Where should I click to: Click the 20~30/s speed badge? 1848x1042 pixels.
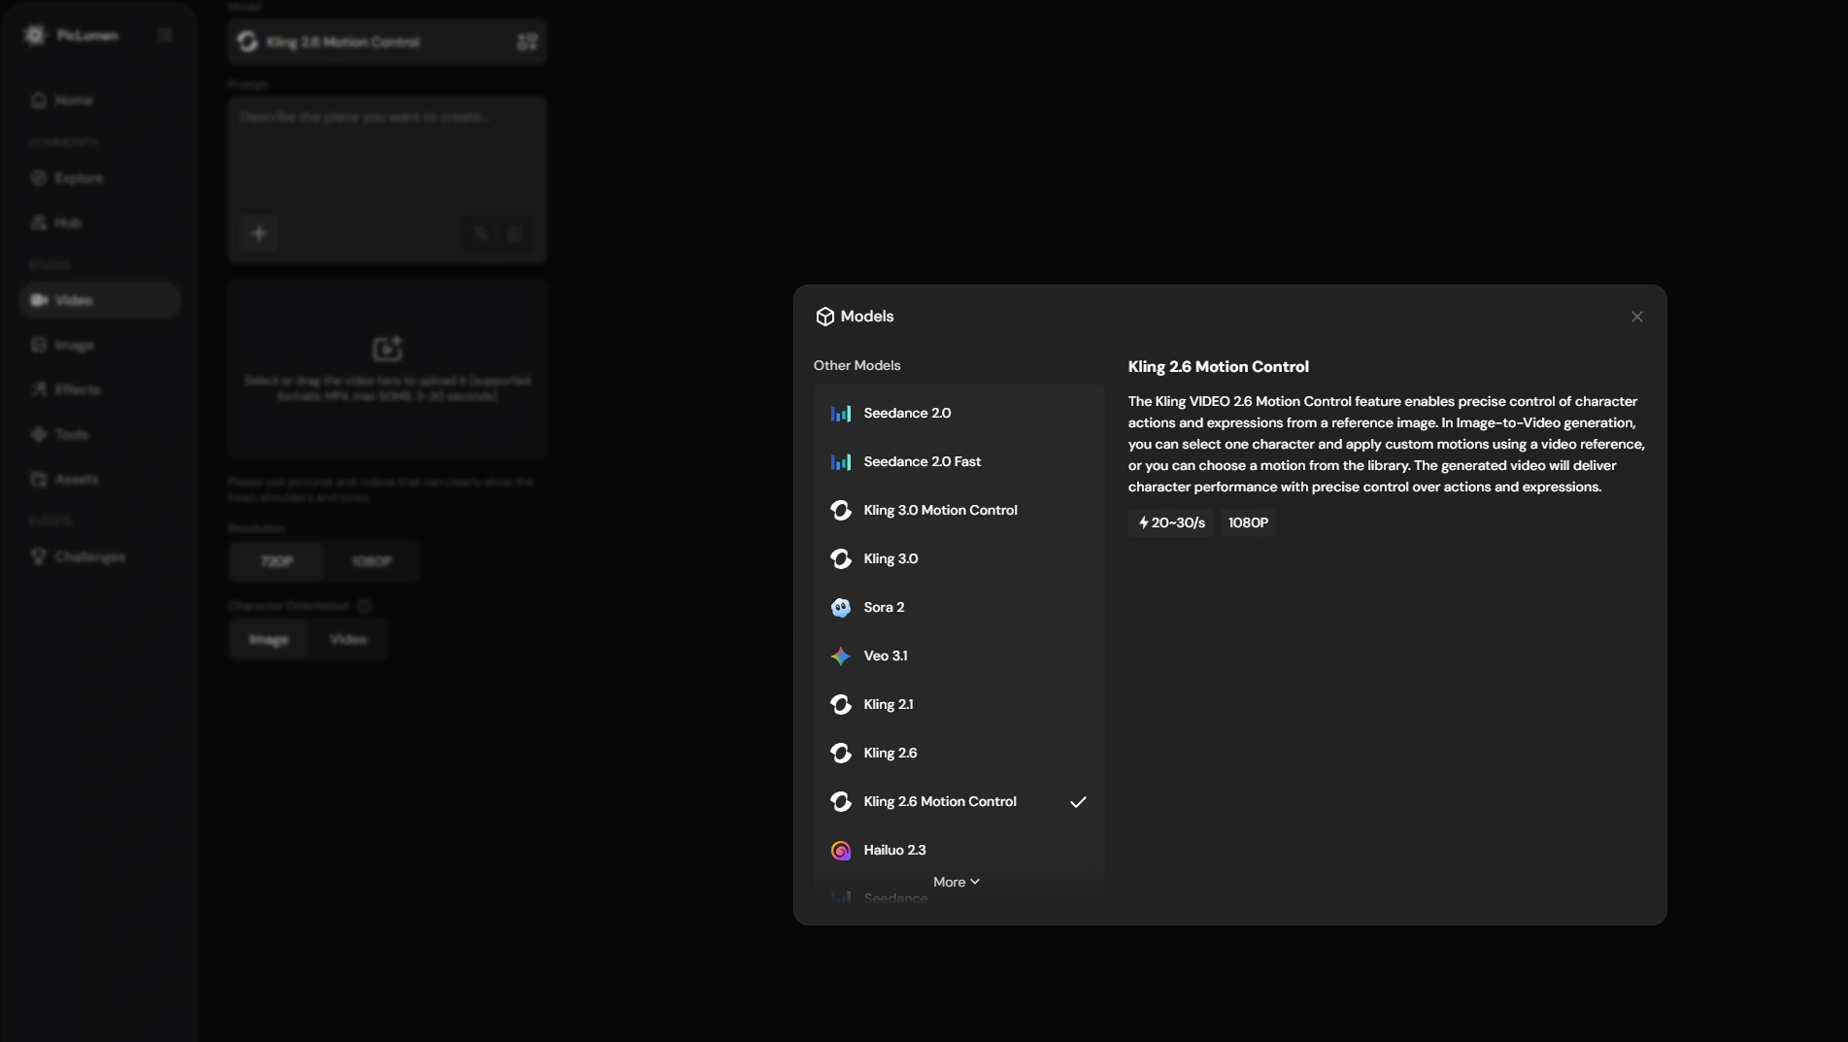(1171, 523)
